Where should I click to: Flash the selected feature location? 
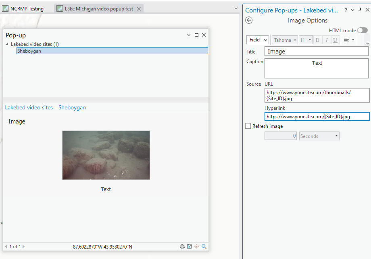[196, 246]
